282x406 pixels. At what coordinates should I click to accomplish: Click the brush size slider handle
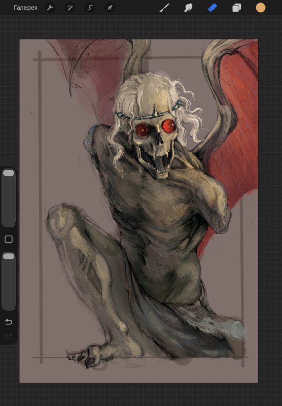(9, 173)
